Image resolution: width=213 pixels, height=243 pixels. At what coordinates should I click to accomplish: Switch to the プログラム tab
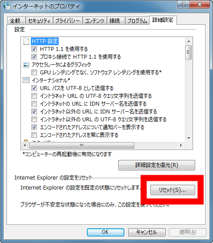[137, 20]
